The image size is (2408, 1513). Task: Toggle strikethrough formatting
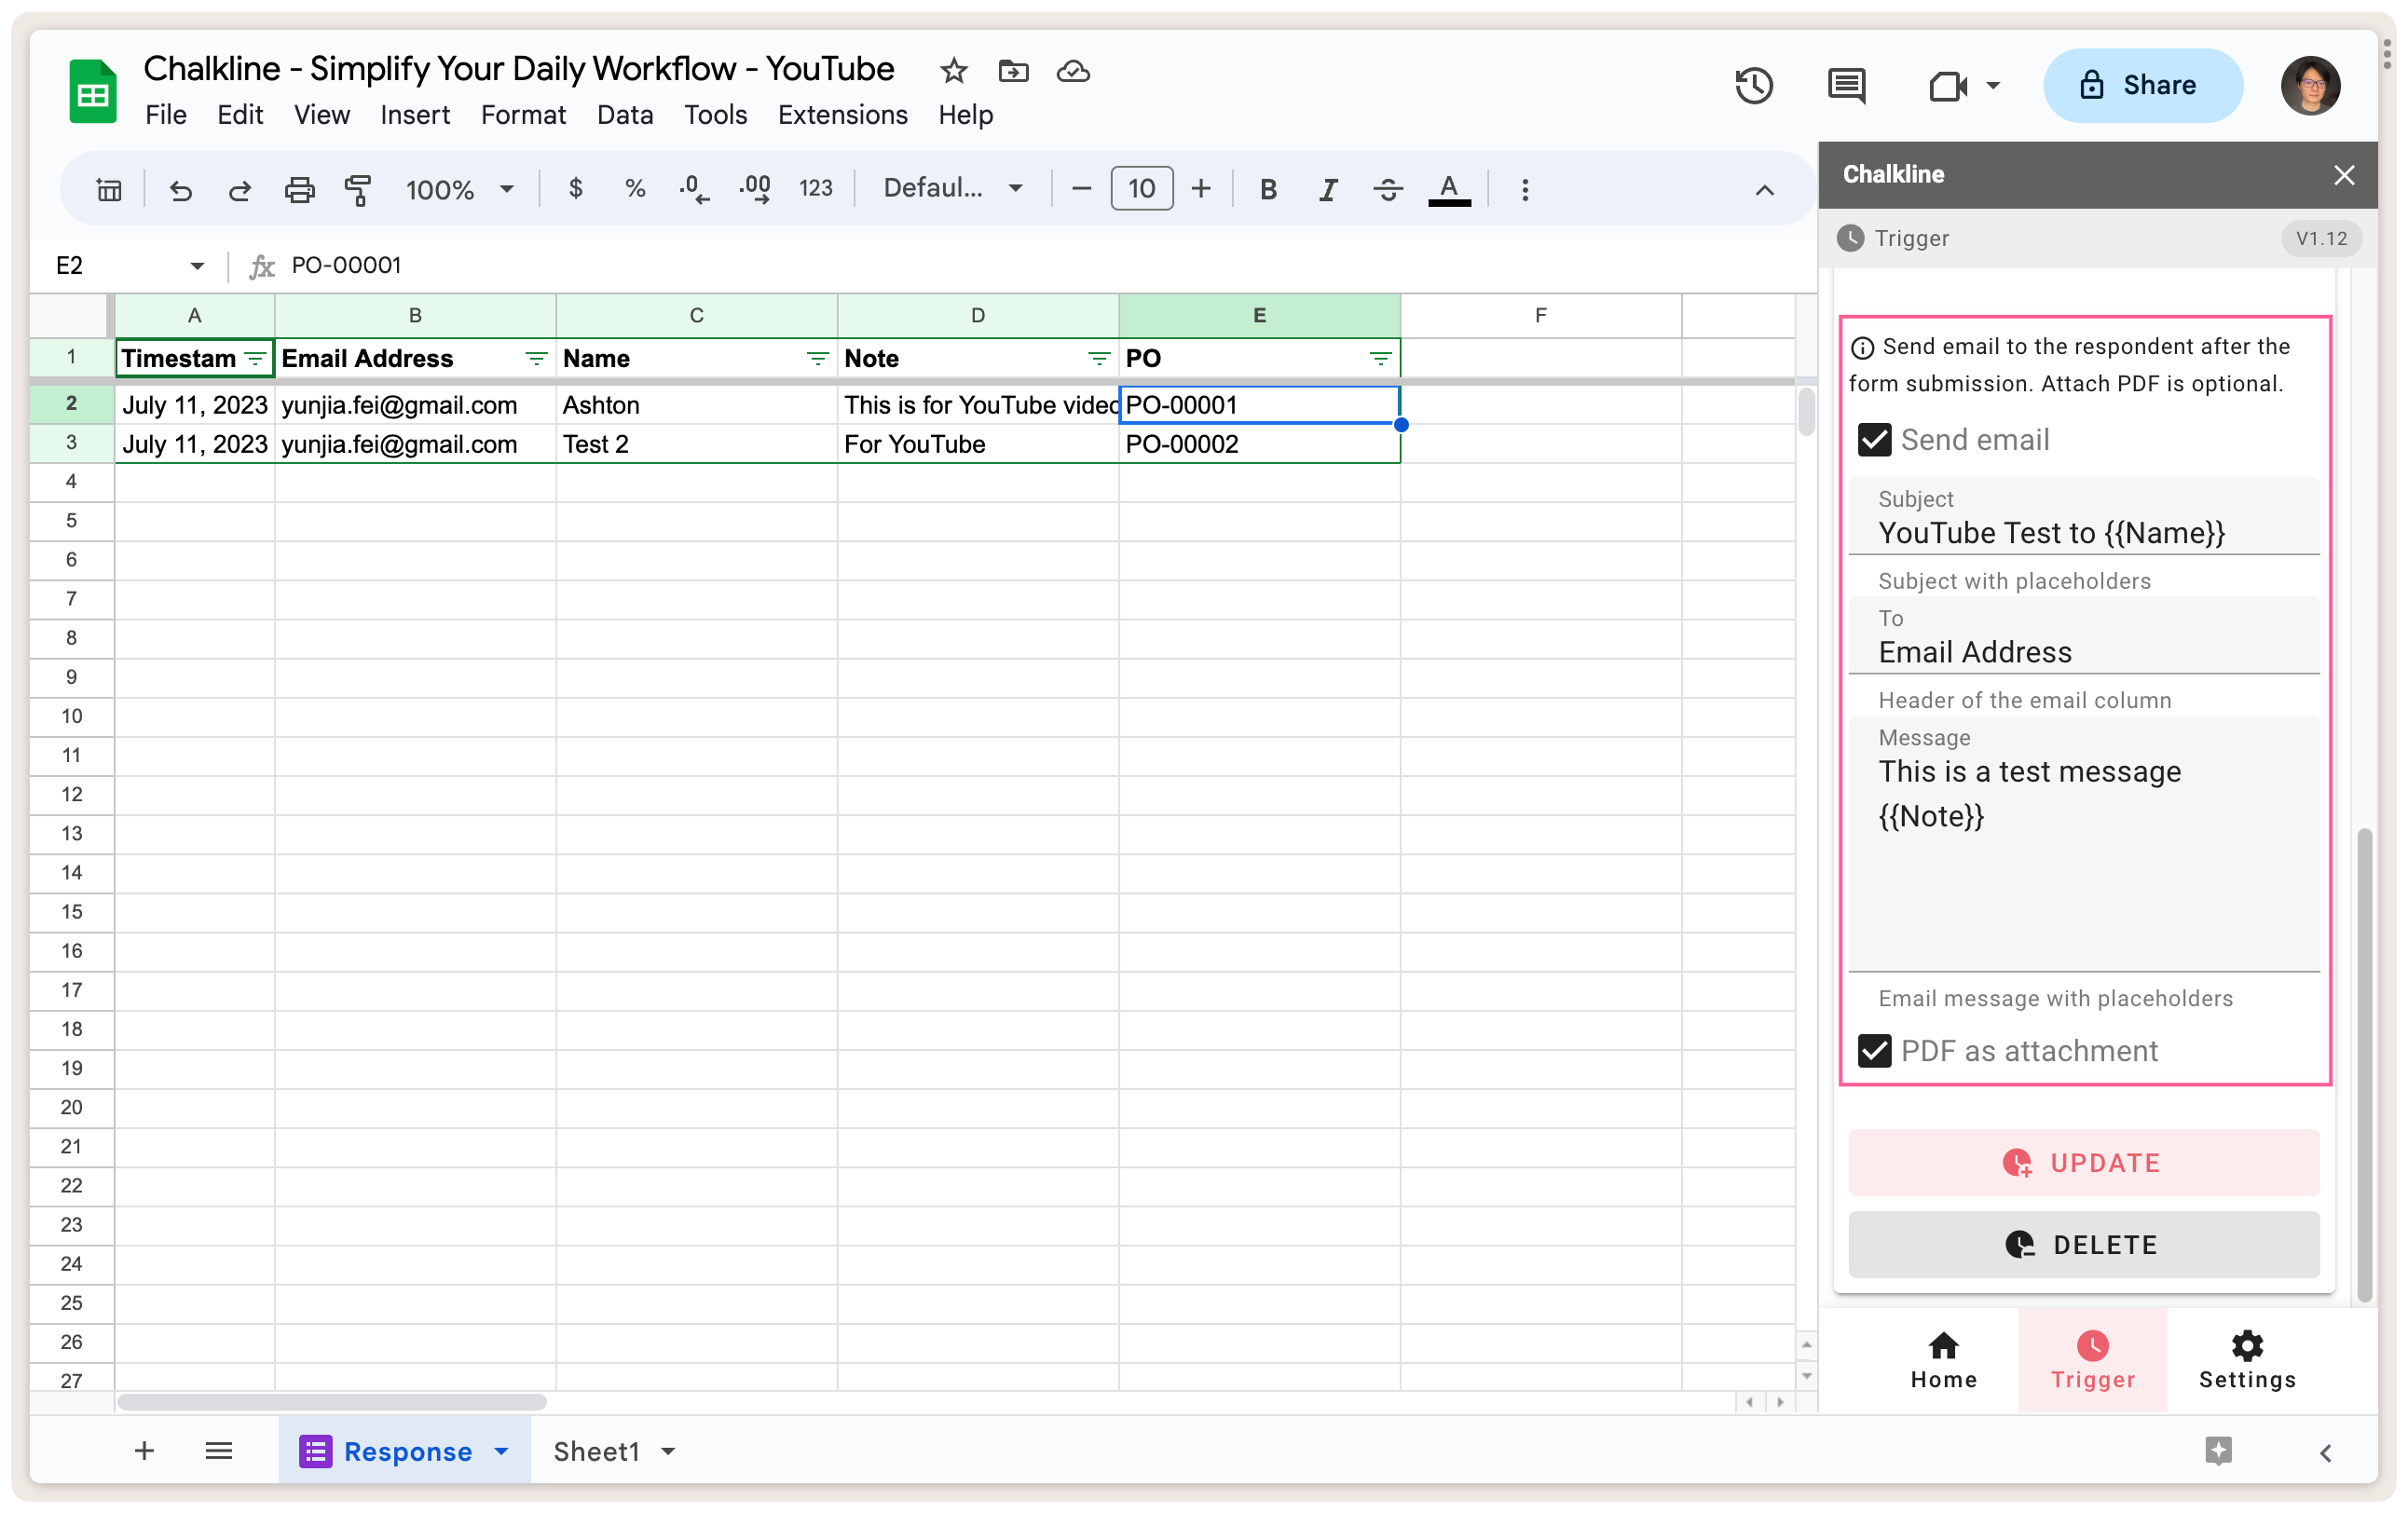(x=1387, y=190)
